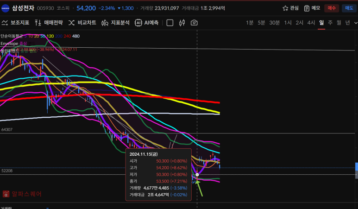Click the 삼성전자 stock name
358x209 pixels.
click(23, 8)
